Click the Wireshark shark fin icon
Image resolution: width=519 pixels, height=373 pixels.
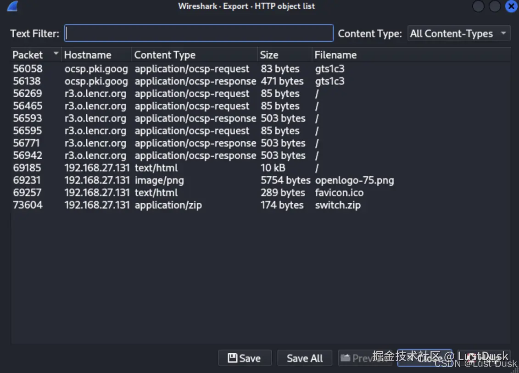(x=12, y=6)
